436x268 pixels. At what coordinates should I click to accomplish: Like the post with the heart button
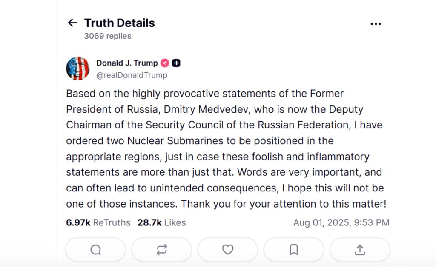(x=228, y=250)
